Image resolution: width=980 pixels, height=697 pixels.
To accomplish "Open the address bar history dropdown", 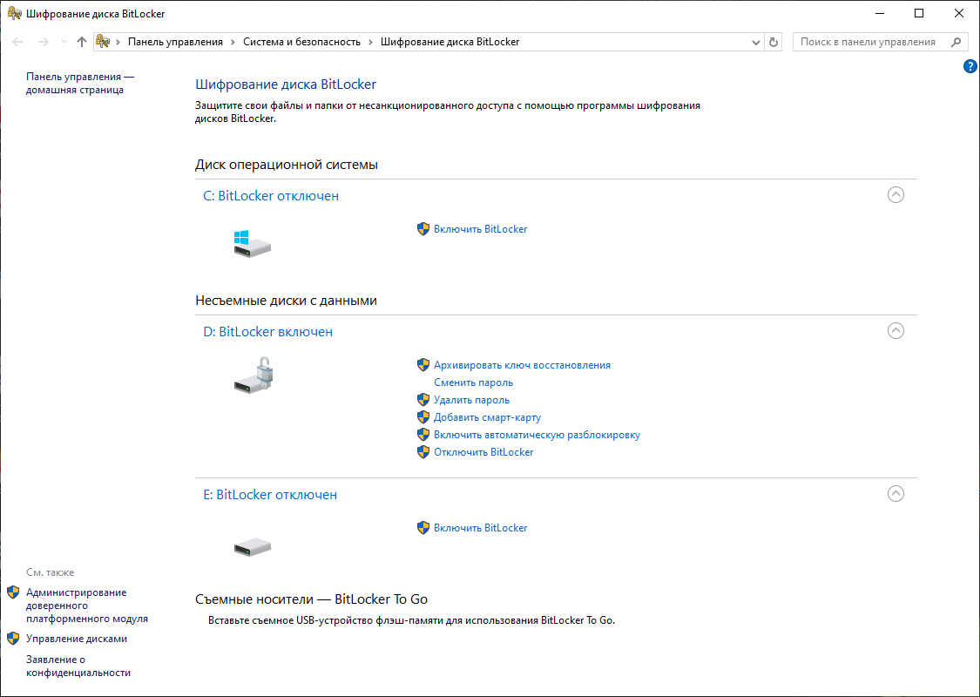I will pyautogui.click(x=755, y=43).
